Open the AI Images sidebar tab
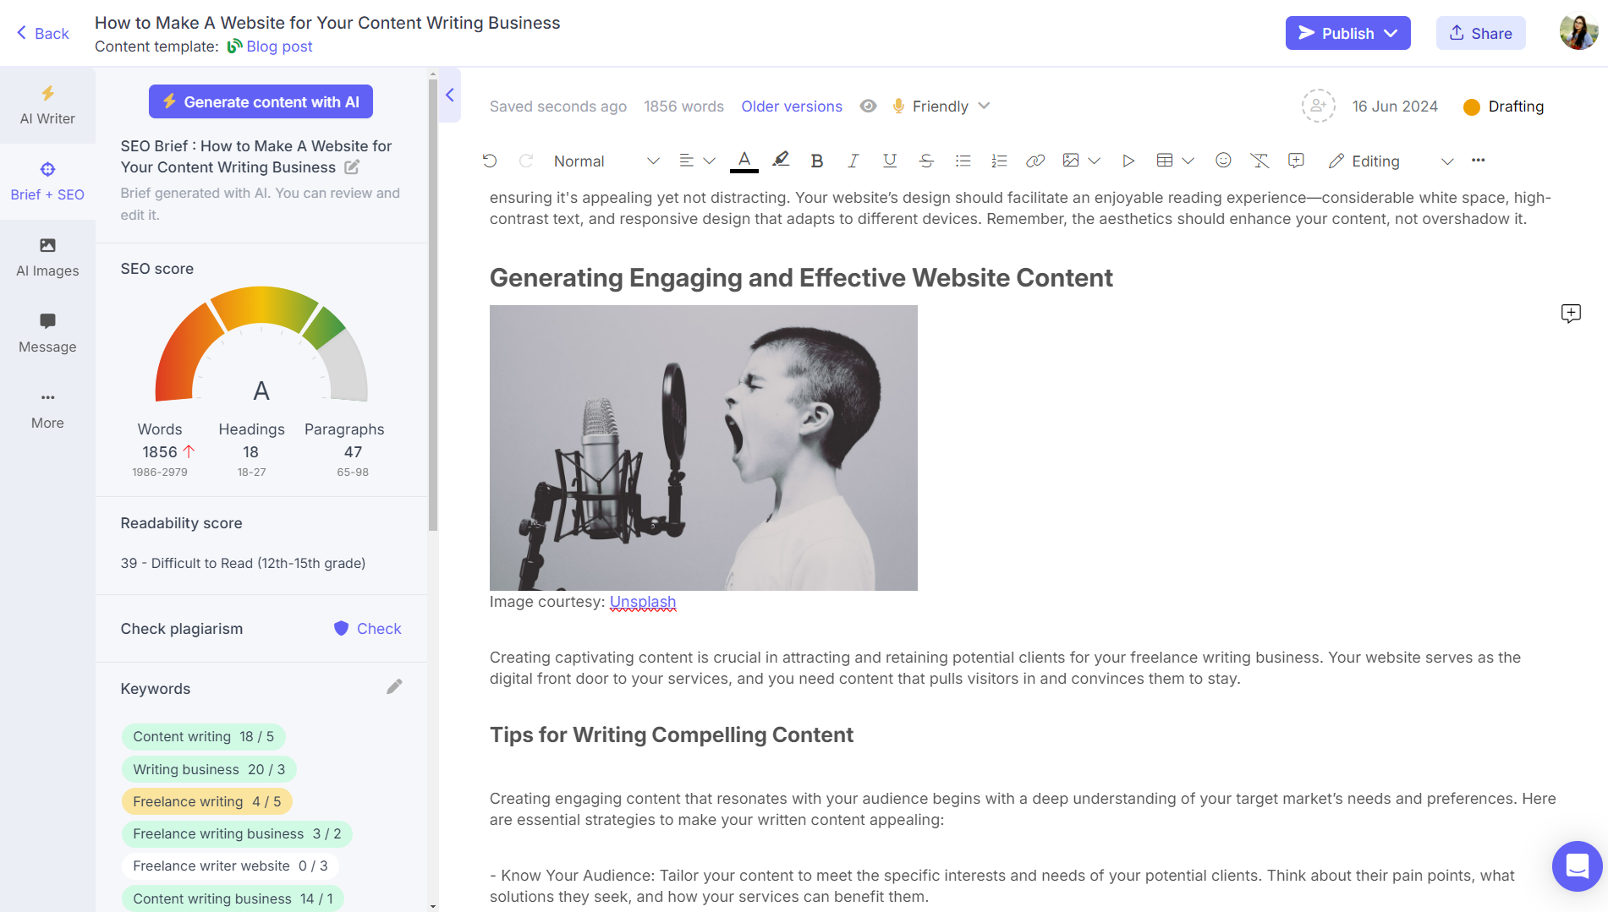The height and width of the screenshot is (912, 1608). pyautogui.click(x=47, y=258)
